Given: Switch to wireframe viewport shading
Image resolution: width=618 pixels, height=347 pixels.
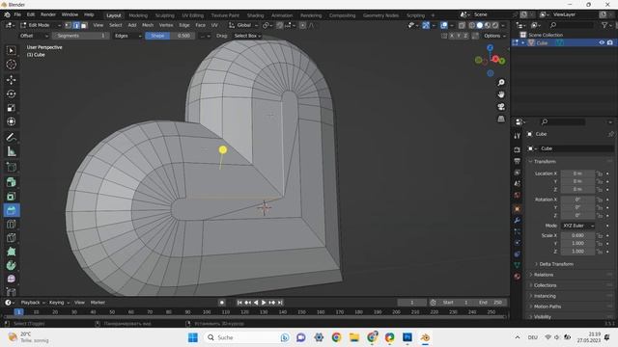Looking at the screenshot, I should coord(472,25).
